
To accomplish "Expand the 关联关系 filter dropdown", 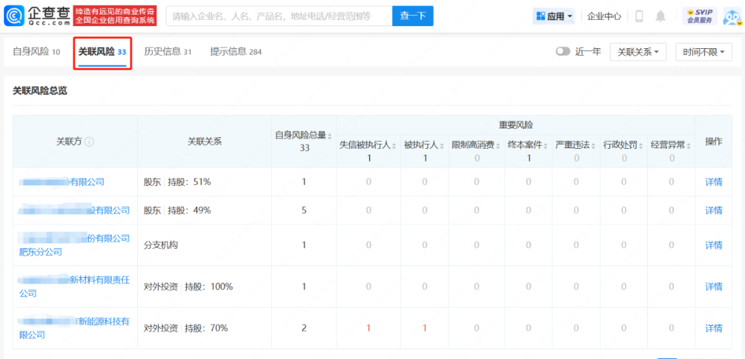I will (638, 52).
